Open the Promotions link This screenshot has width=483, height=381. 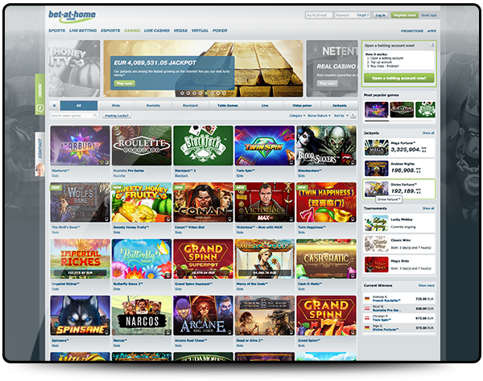(x=412, y=31)
